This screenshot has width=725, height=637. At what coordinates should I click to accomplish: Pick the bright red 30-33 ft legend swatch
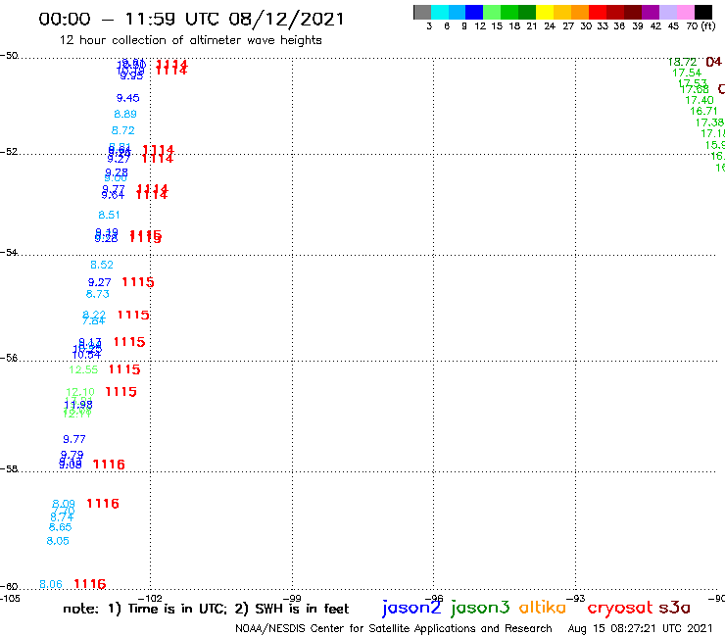(598, 12)
